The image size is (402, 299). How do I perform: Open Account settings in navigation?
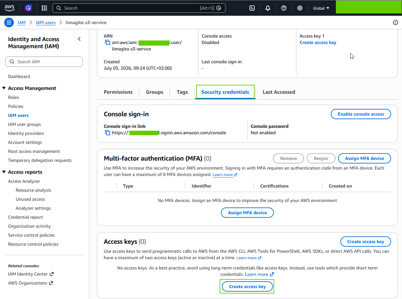(25, 142)
